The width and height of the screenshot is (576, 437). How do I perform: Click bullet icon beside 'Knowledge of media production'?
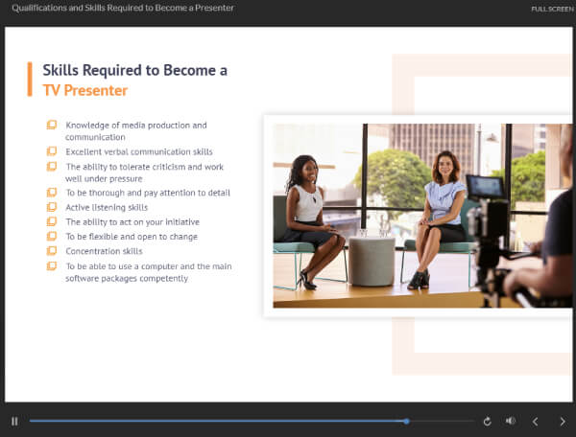(x=52, y=125)
